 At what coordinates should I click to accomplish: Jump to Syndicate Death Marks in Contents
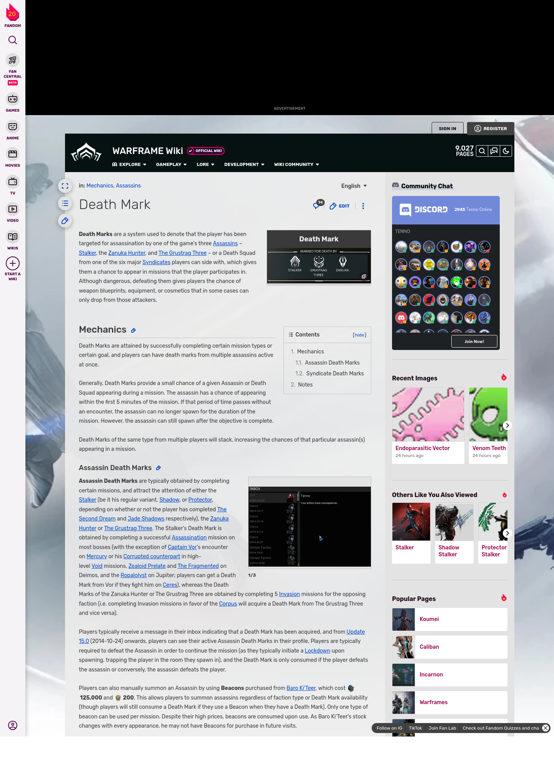click(x=329, y=373)
